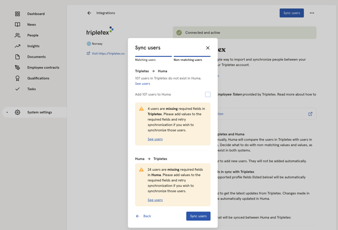This screenshot has width=338, height=230.
Task: Click the 'Tripletex → Huma' heading
Action: pos(151,71)
